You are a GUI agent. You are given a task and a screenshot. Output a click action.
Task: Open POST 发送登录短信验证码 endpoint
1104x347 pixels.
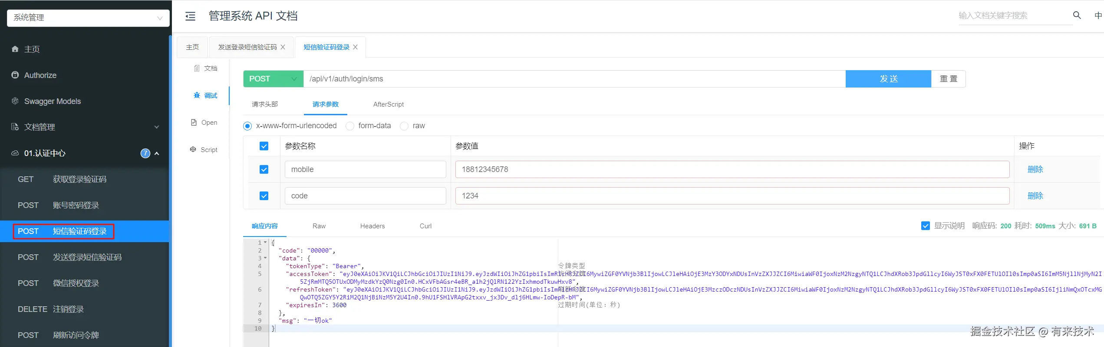(x=84, y=257)
